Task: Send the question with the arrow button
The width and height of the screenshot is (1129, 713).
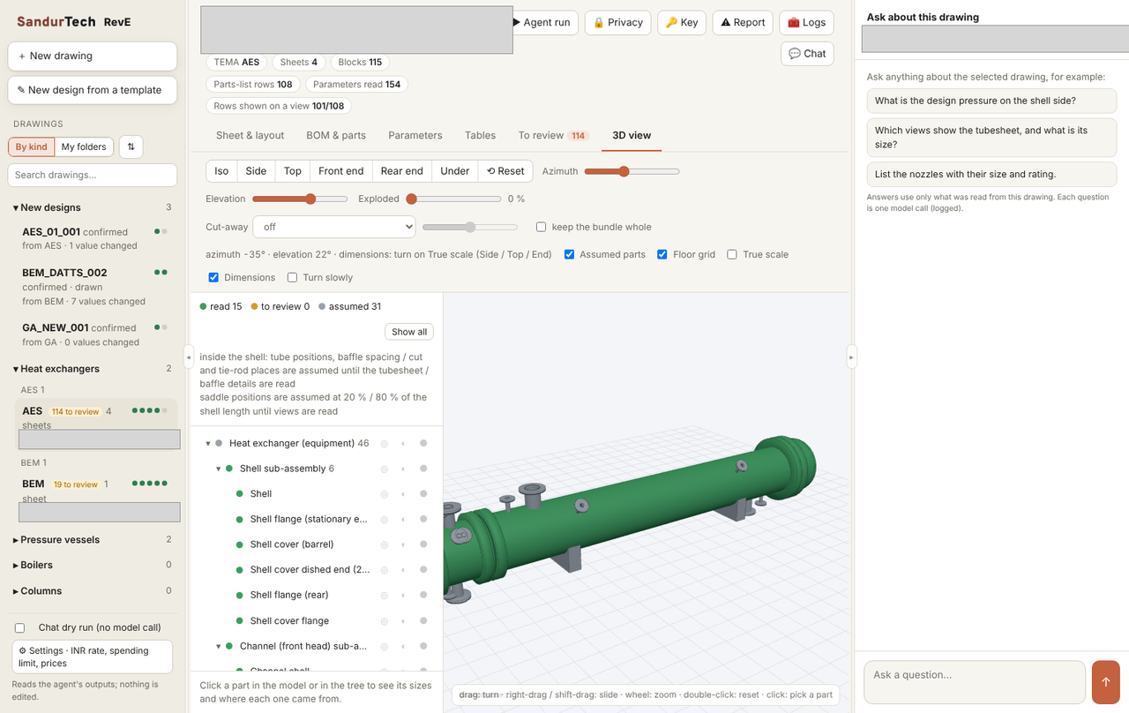Action: [x=1105, y=682]
